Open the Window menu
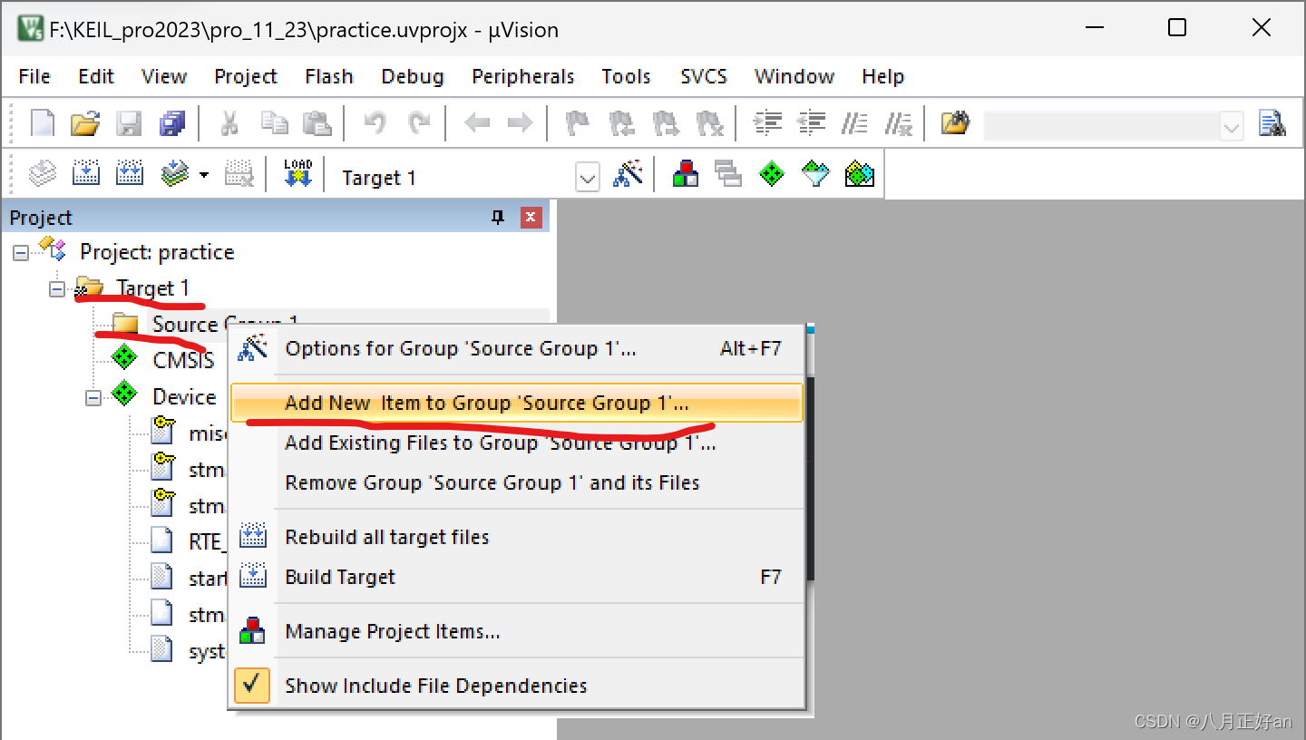 point(794,76)
